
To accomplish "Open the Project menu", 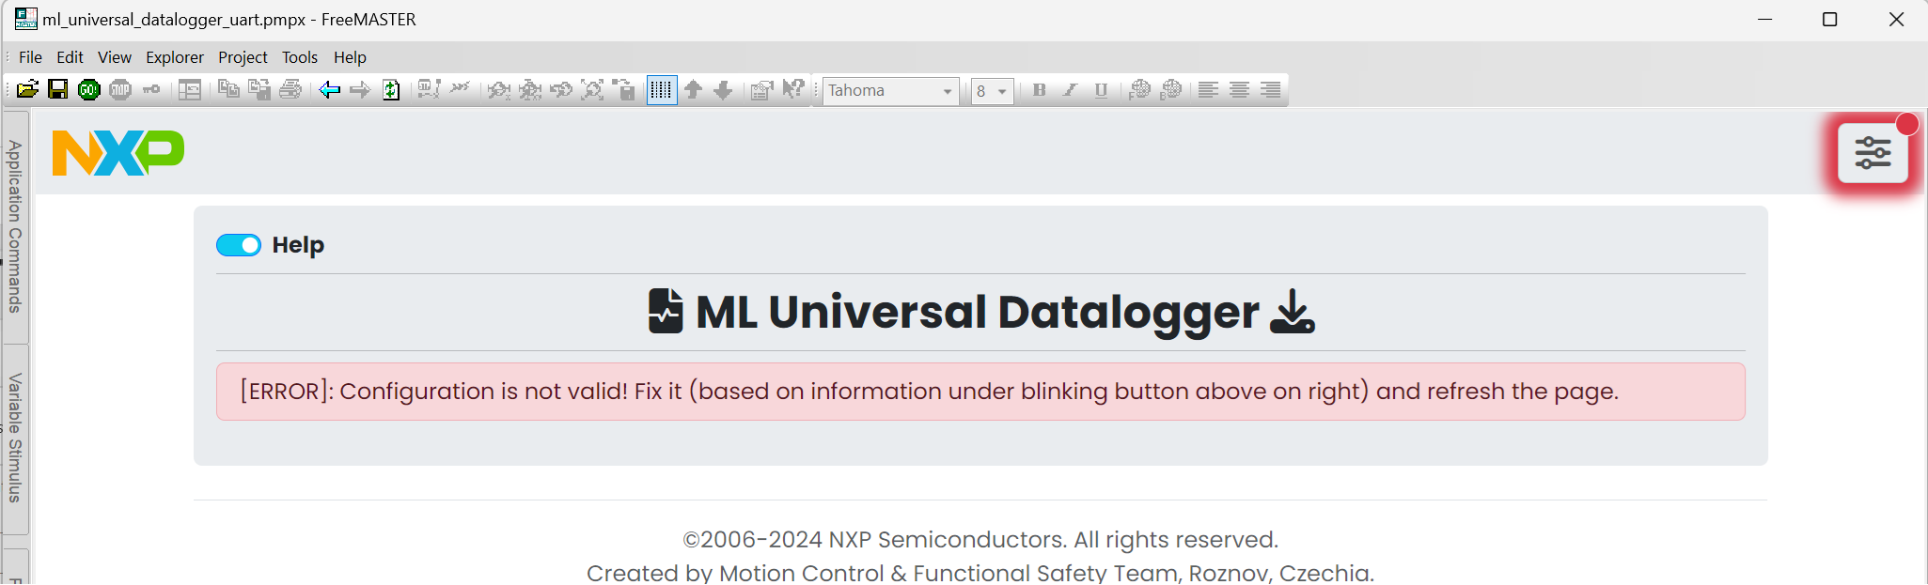I will 243,57.
